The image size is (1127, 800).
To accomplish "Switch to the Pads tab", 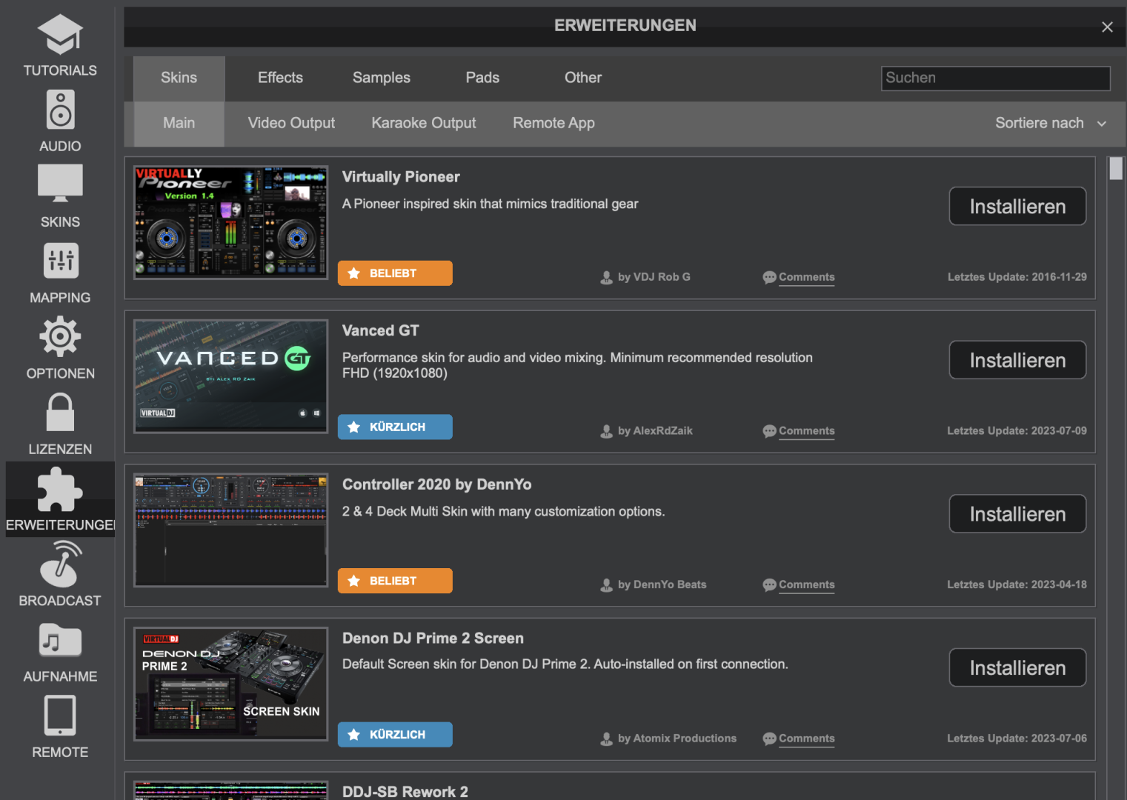I will pos(482,78).
